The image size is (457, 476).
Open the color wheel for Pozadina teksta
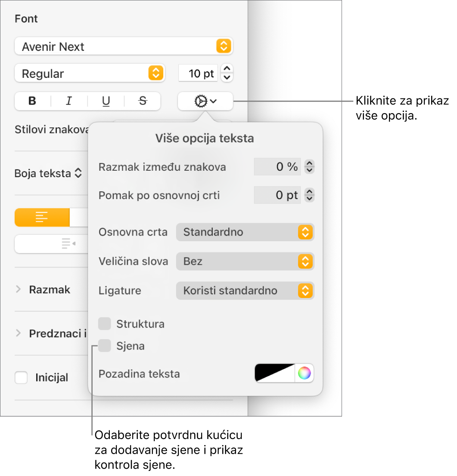tap(304, 373)
